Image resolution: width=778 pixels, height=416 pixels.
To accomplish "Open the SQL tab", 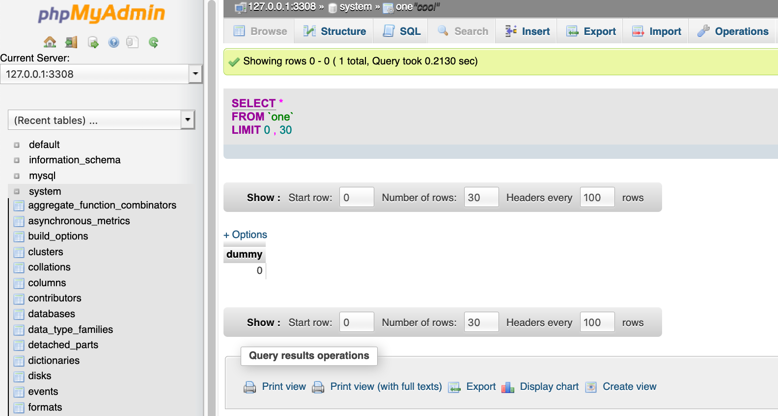I will point(401,31).
